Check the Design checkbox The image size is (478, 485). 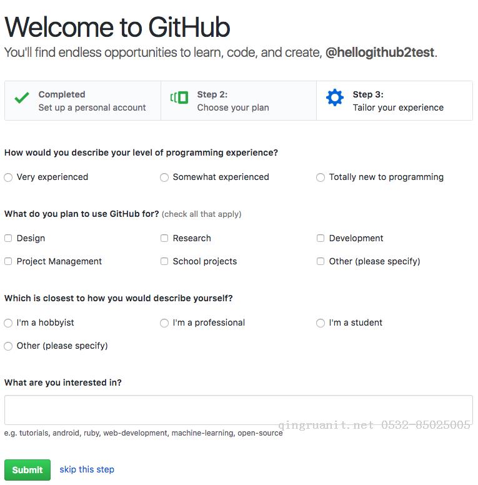(x=8, y=238)
